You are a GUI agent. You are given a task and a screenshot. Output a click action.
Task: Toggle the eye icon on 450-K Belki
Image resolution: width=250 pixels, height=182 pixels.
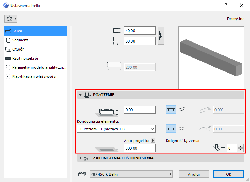pos(94,174)
